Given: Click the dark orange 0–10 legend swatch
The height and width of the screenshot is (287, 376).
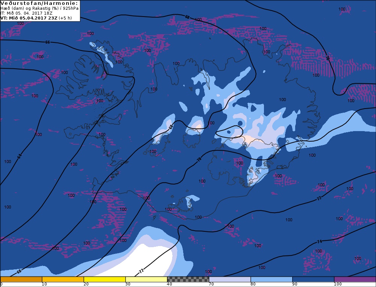Looking at the screenshot, I should [21, 279].
